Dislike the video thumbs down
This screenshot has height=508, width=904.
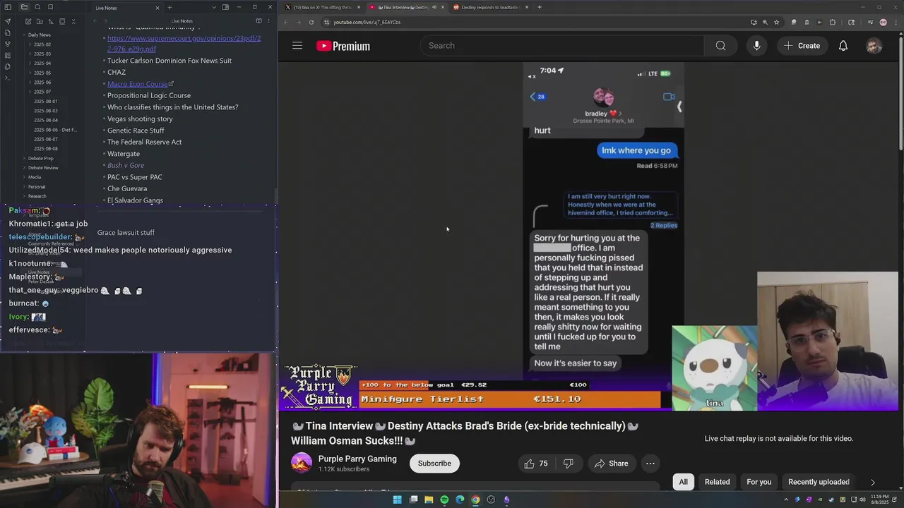tap(569, 464)
